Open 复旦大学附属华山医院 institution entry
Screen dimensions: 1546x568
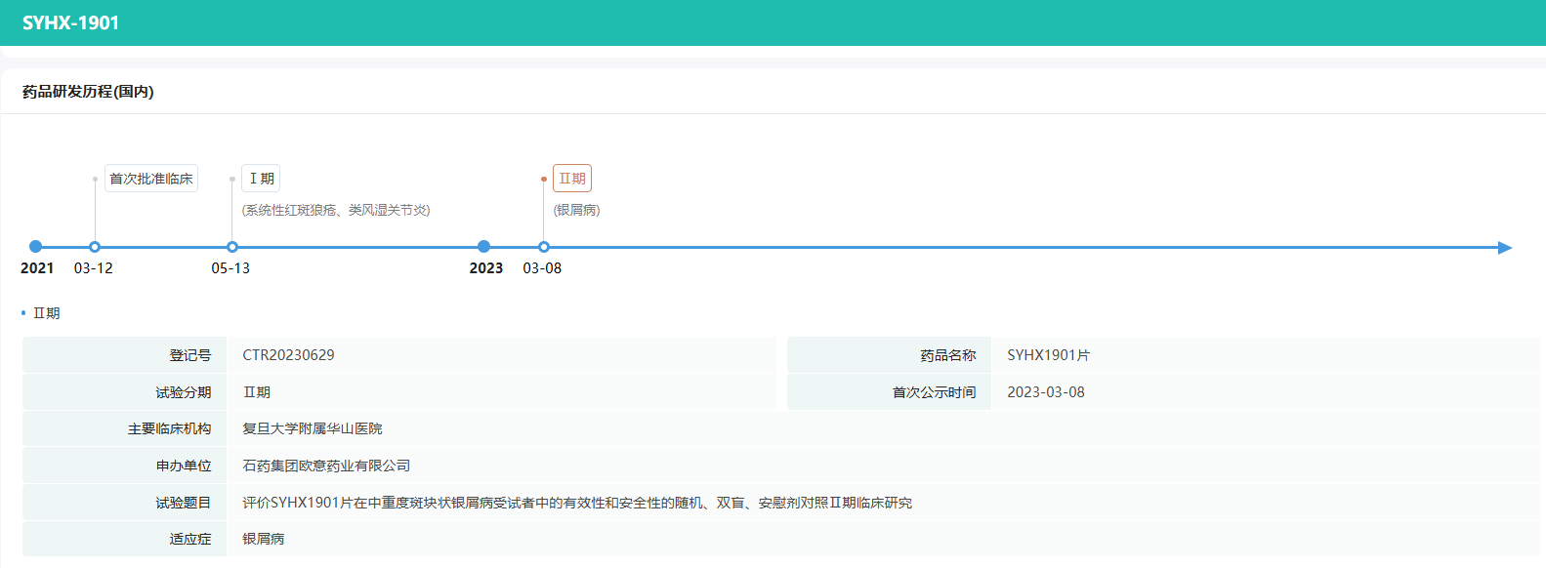[313, 428]
